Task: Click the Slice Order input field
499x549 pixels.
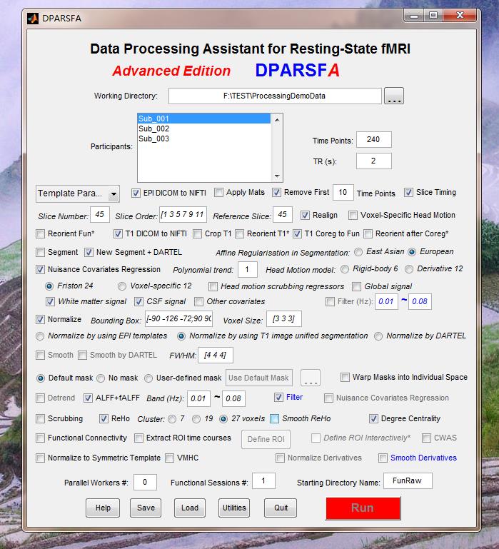Action: [x=183, y=214]
